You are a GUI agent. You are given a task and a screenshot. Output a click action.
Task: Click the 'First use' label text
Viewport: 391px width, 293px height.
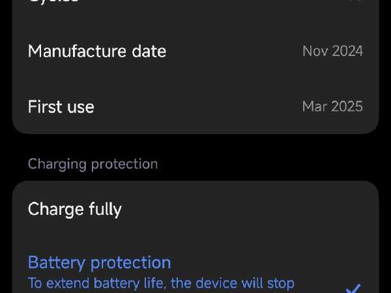(61, 107)
